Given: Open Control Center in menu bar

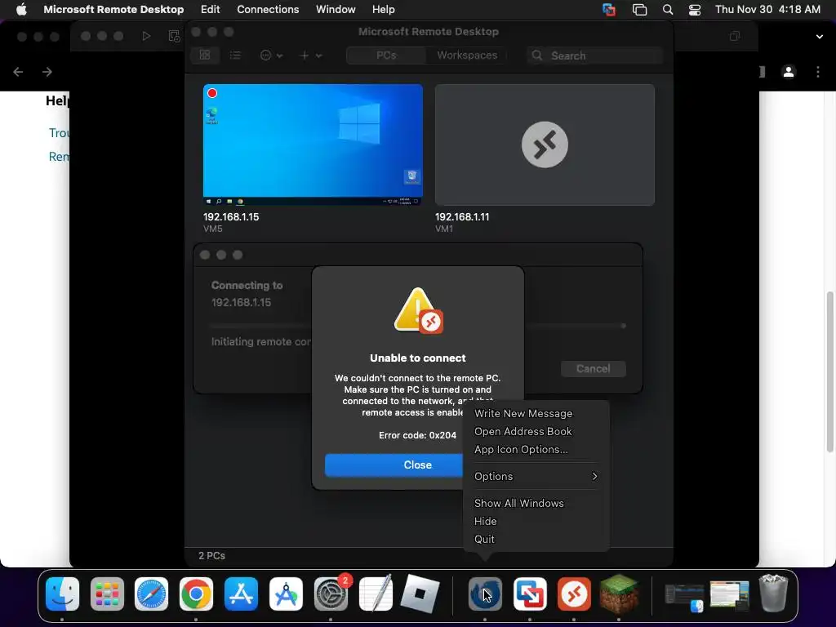Looking at the screenshot, I should (x=695, y=10).
